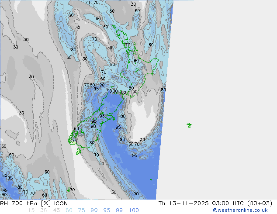This screenshot has height=214, width=277.
Task: Select the 99 value in the legend
Action: click(119, 210)
